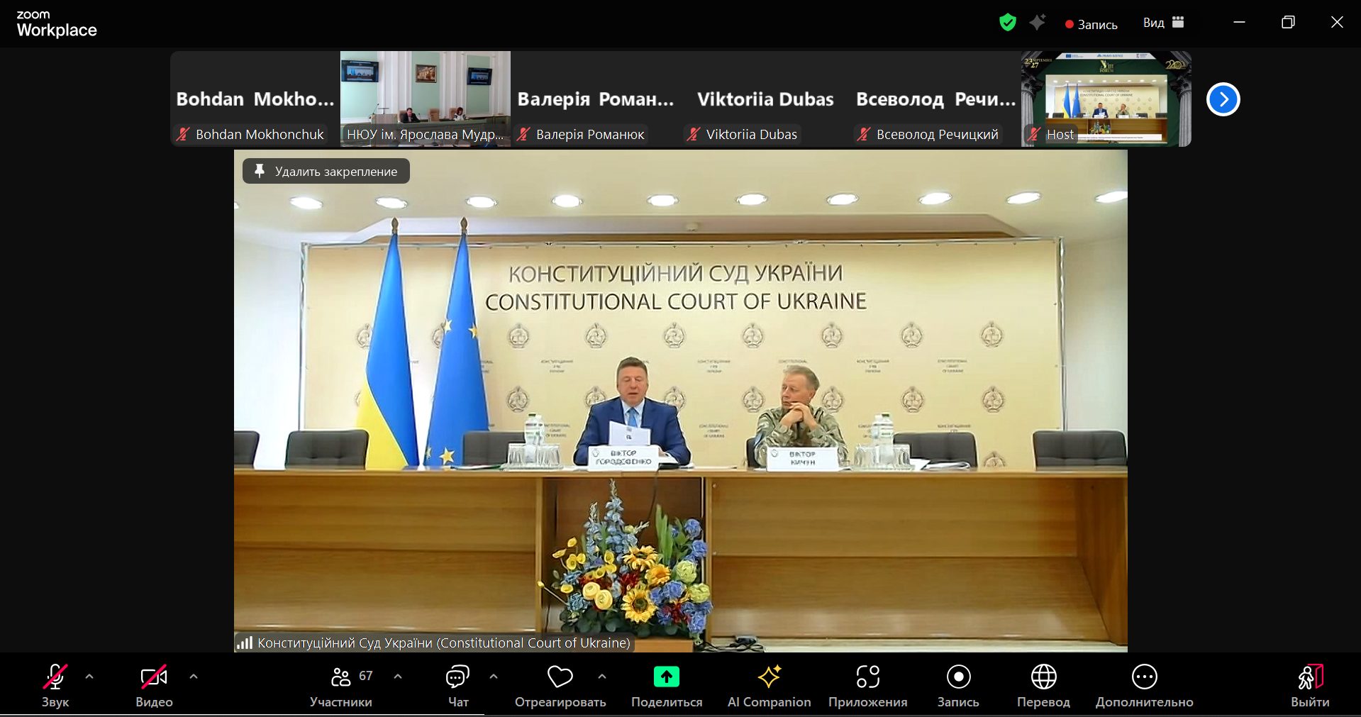The width and height of the screenshot is (1361, 717).
Task: Expand audio options arrow next to Звук
Action: (x=89, y=677)
